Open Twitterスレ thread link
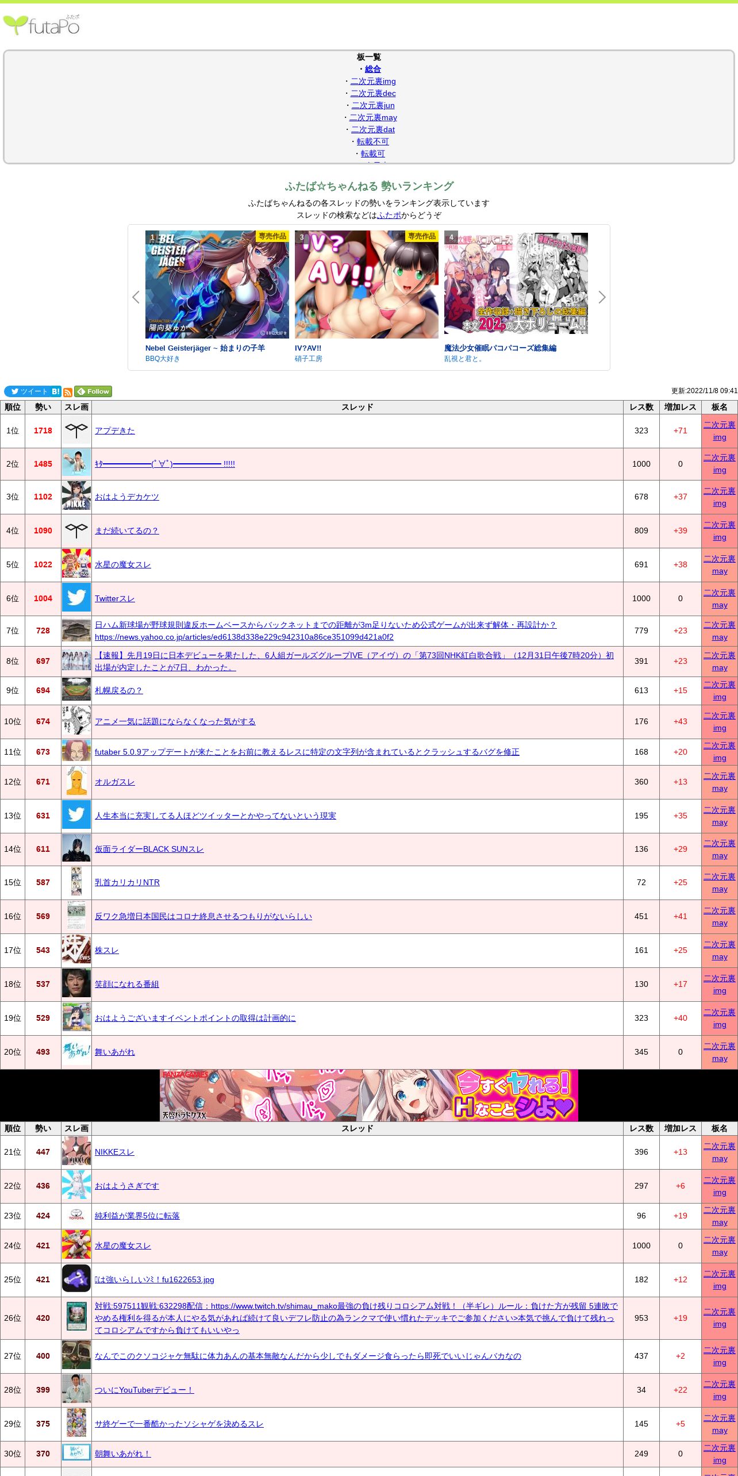Viewport: 738px width, 1476px height. [114, 598]
